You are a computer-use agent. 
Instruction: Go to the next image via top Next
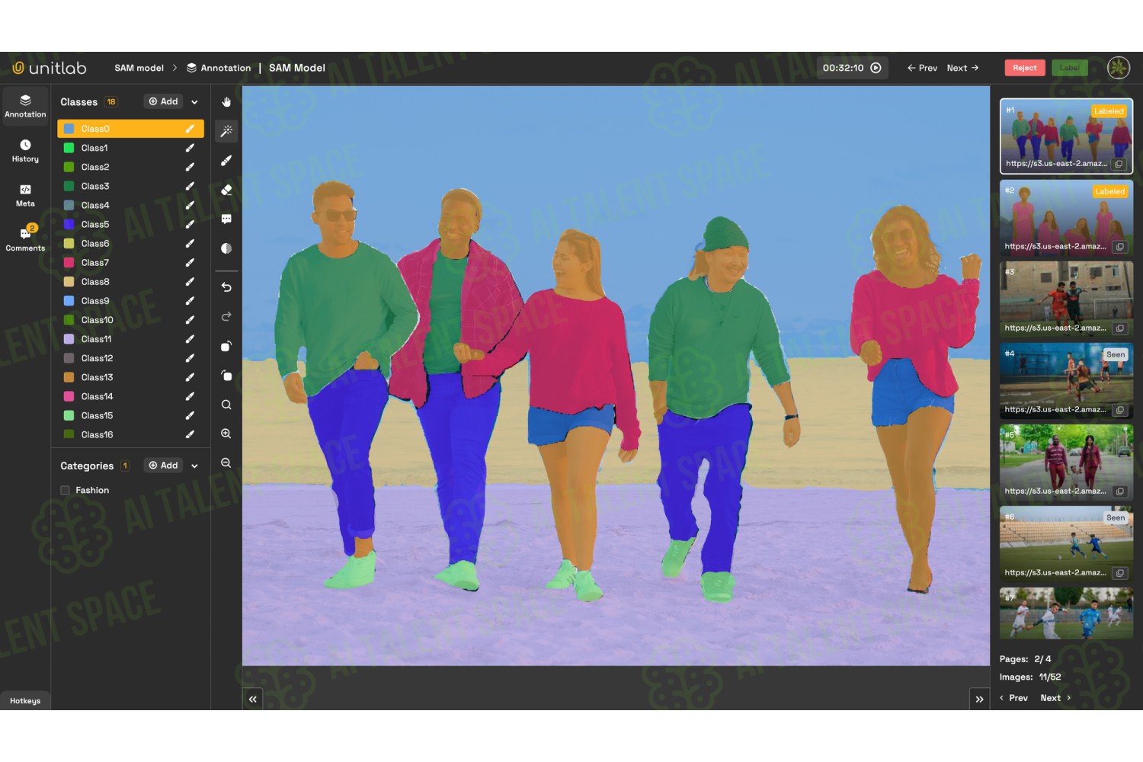pos(963,68)
